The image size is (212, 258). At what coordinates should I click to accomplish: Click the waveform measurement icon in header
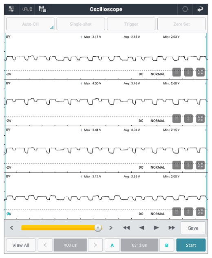tap(27, 9)
